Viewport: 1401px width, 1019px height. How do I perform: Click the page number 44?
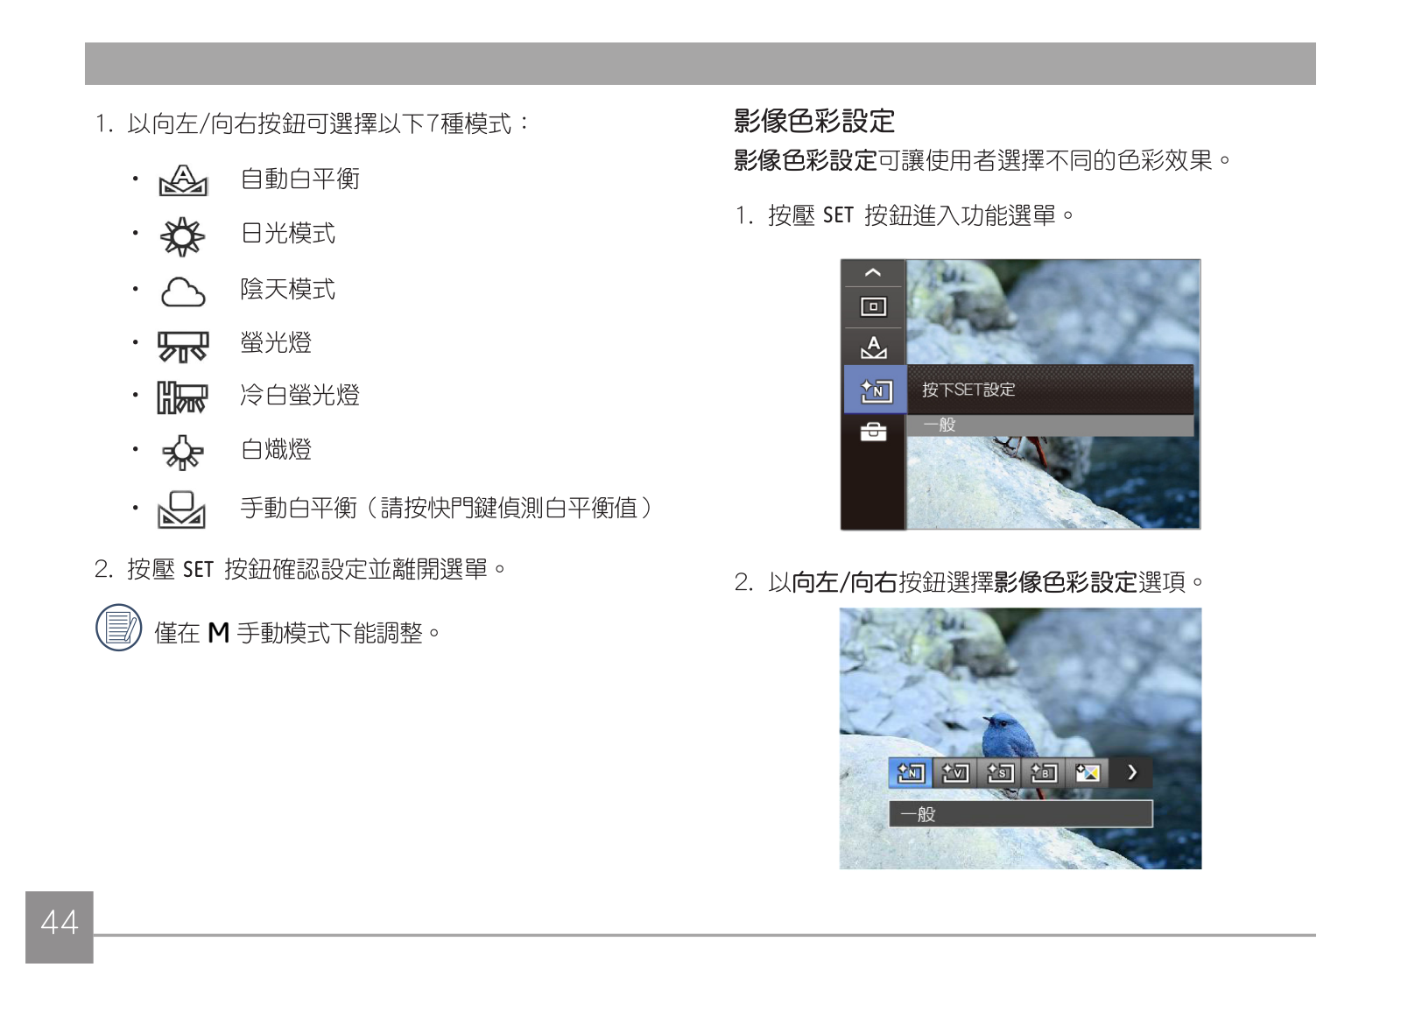[60, 924]
